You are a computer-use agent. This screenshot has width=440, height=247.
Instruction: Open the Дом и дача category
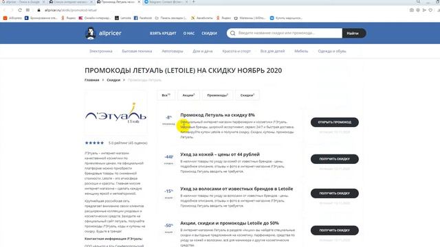click(203, 51)
